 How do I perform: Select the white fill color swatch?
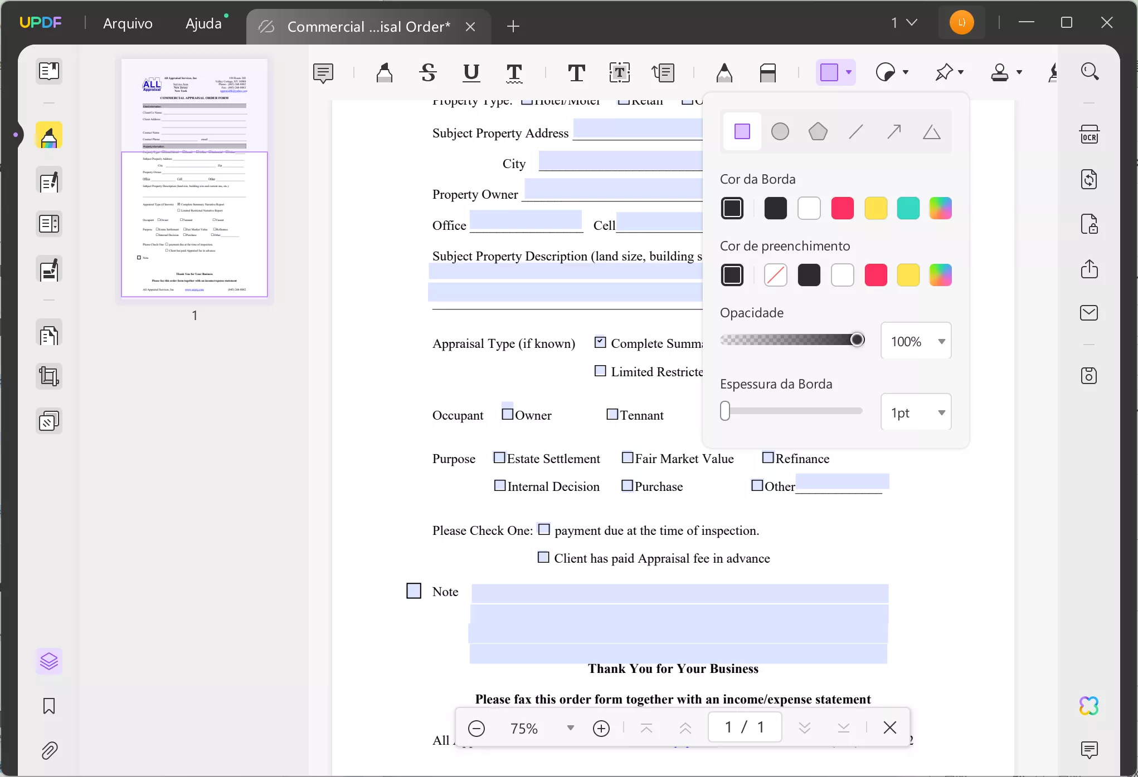click(x=842, y=276)
